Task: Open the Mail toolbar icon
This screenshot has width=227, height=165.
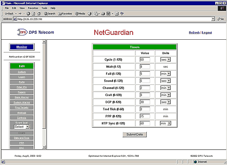Action: [96, 14]
